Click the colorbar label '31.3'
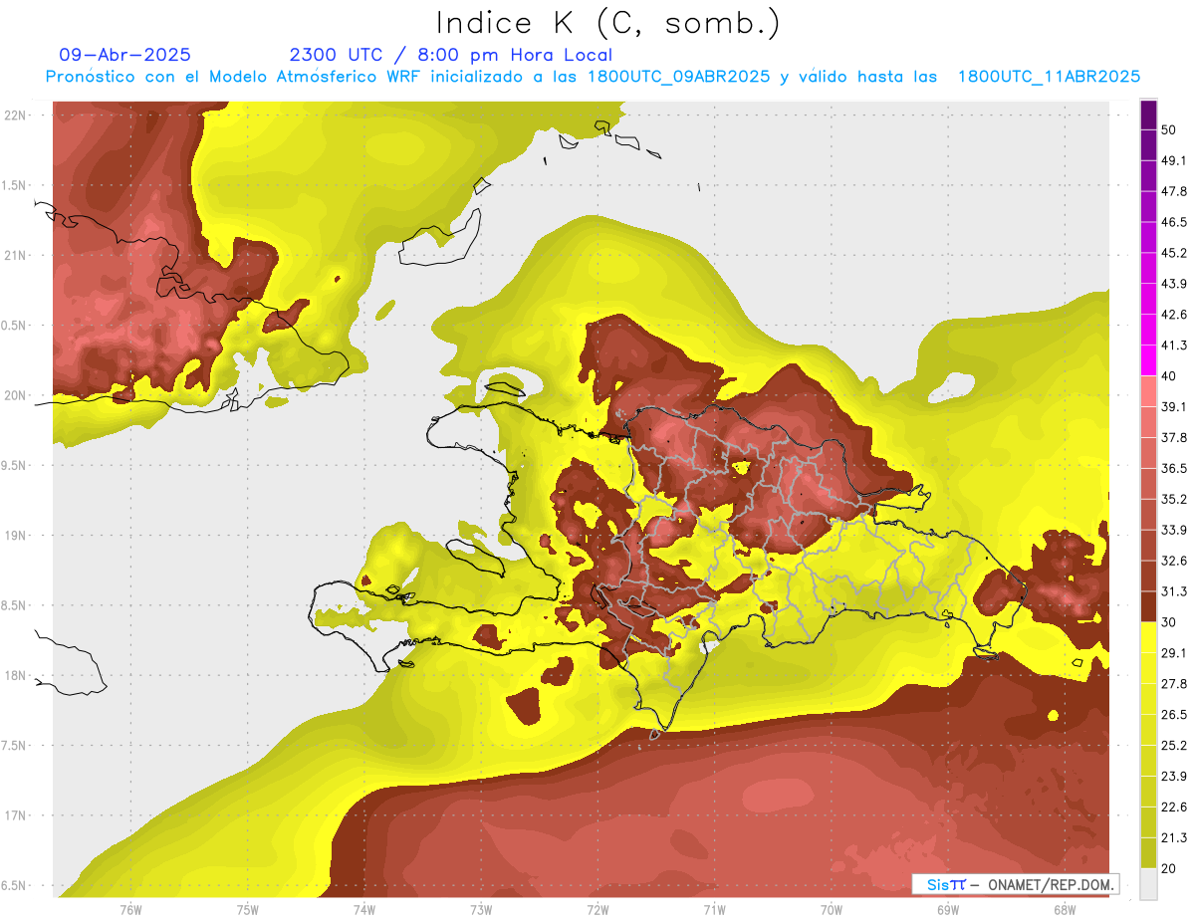The height and width of the screenshot is (923, 1195). pyautogui.click(x=1174, y=591)
